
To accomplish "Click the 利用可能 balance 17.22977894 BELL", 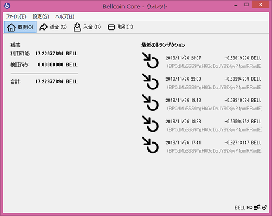I will [56, 54].
